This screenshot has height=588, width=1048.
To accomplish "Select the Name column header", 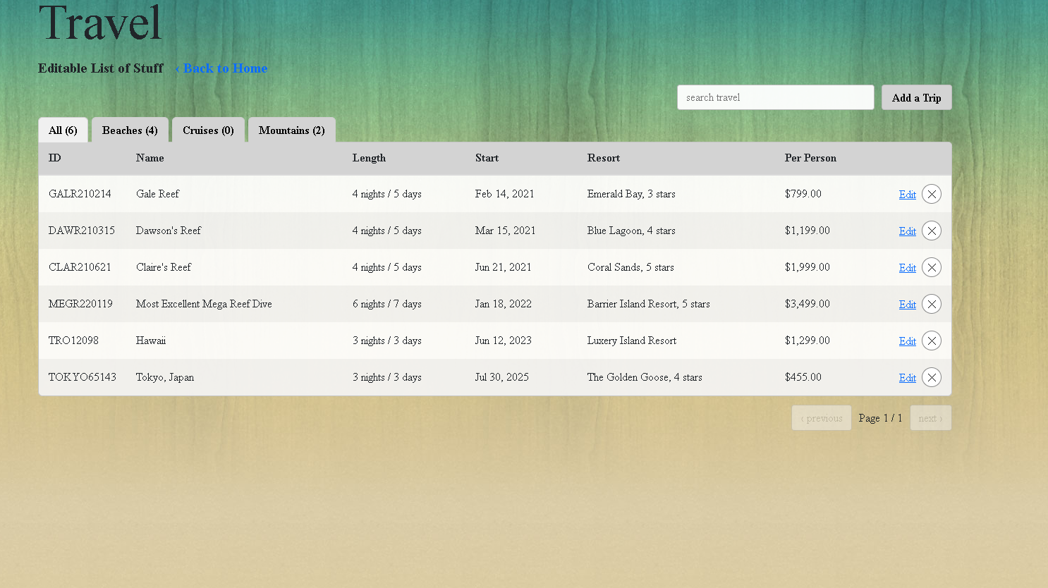I will [x=150, y=158].
